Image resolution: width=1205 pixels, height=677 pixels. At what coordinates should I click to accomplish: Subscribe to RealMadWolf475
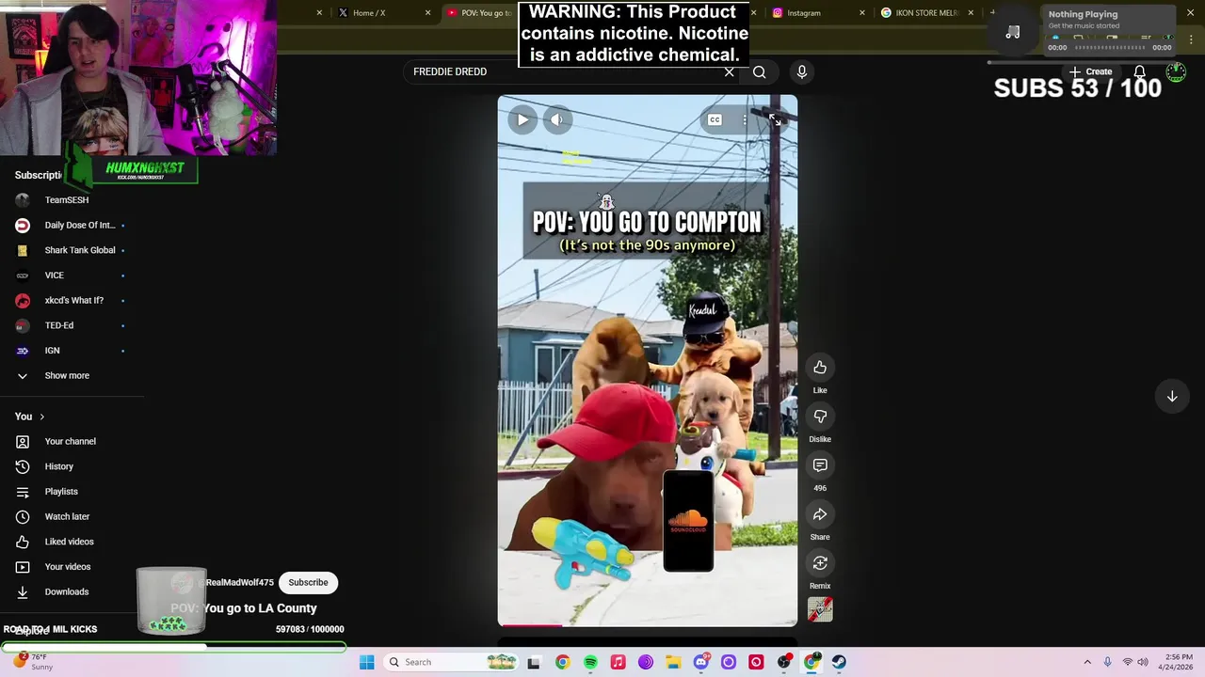coord(308,583)
